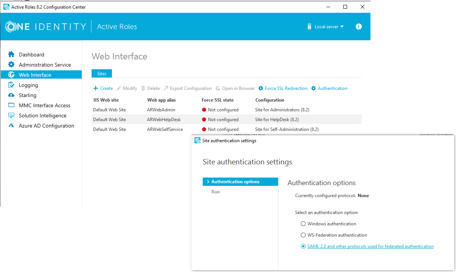Click red status dot for ARWebHelpDesk
Viewport: 456px width, 272px height.
coord(204,120)
